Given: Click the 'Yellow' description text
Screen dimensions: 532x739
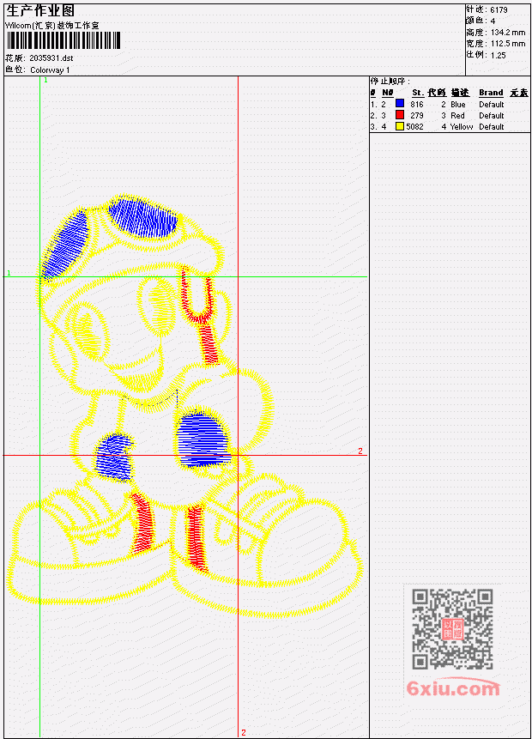Looking at the screenshot, I should [x=462, y=127].
